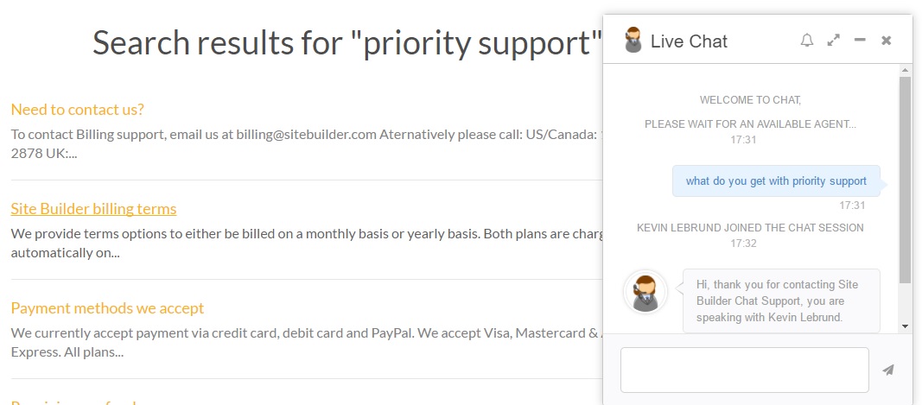Send the message with the paper plane icon
Viewport: 922px width, 405px height.
tap(888, 370)
